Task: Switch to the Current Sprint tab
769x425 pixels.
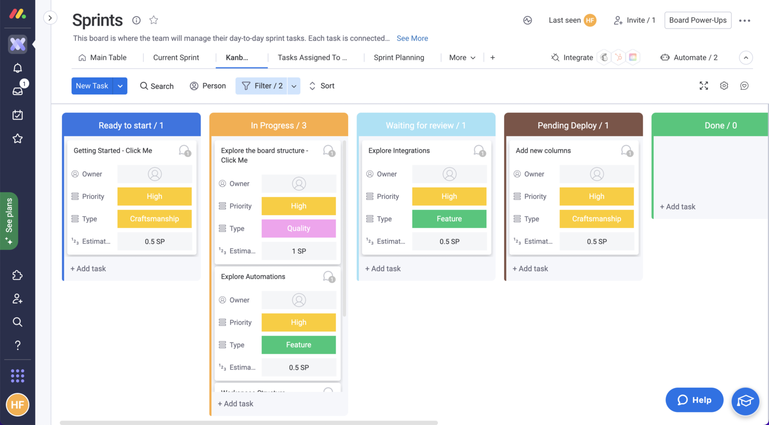Action: 176,58
